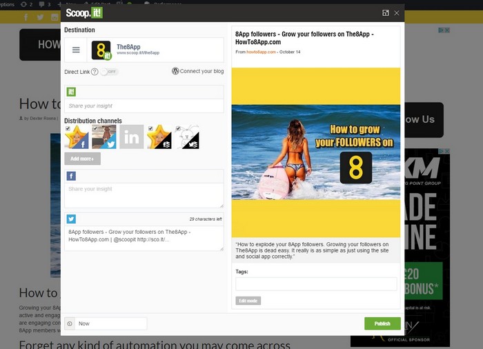
Task: Click the updates icon in WordPress admin bar
Action: pyautogui.click(x=23, y=4)
